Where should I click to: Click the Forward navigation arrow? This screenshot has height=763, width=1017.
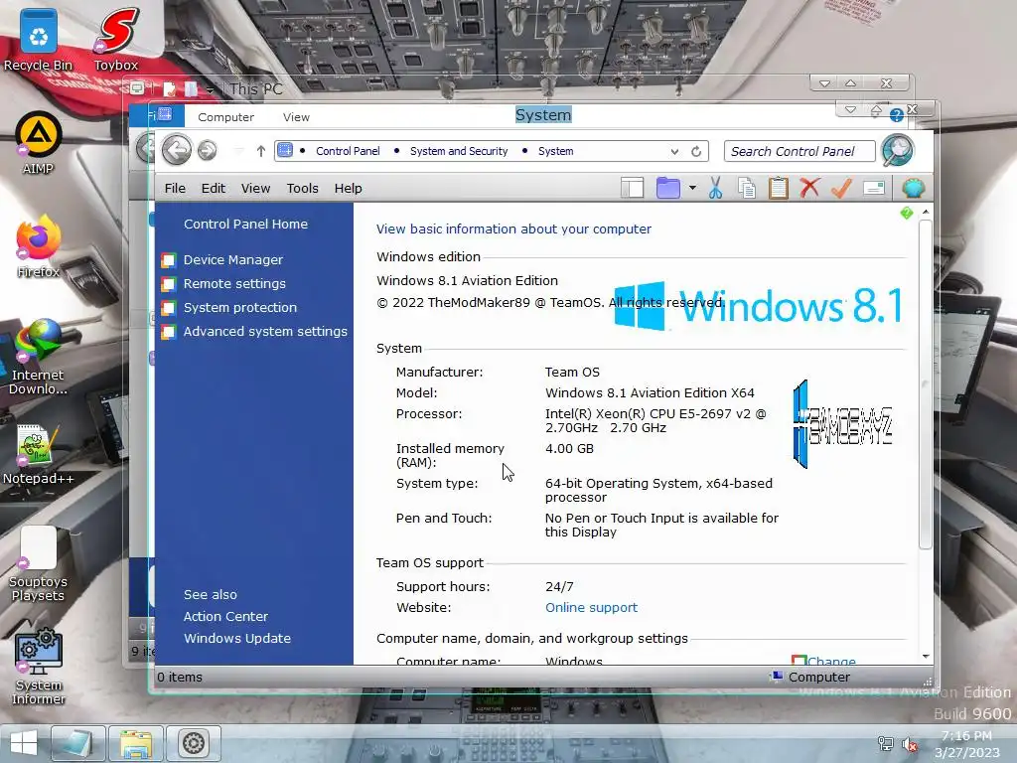[x=207, y=151]
